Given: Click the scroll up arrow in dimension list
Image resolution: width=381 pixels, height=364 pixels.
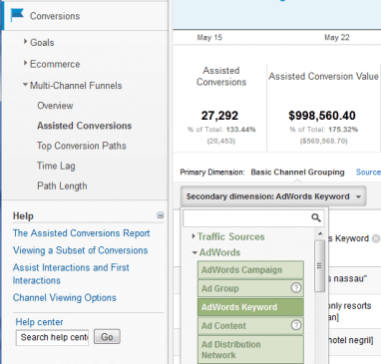Looking at the screenshot, I should click(320, 233).
